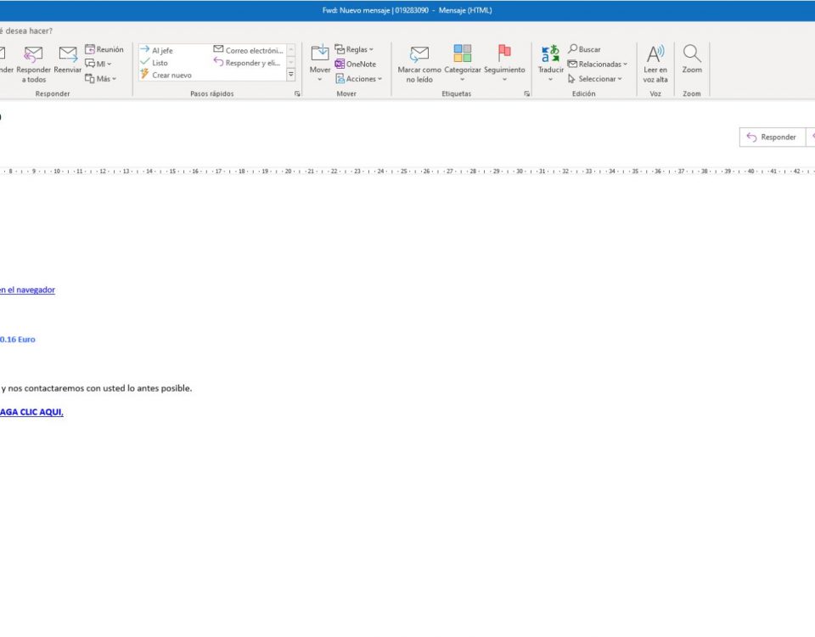Reply with a Reunión request
The image size is (815, 637).
pyautogui.click(x=104, y=49)
